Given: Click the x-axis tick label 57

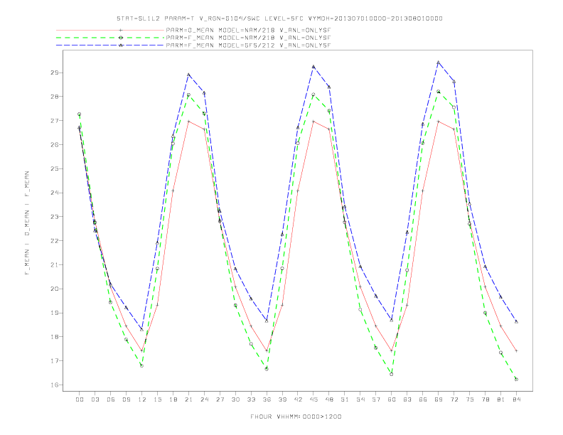Looking at the screenshot, I should click(x=376, y=399).
